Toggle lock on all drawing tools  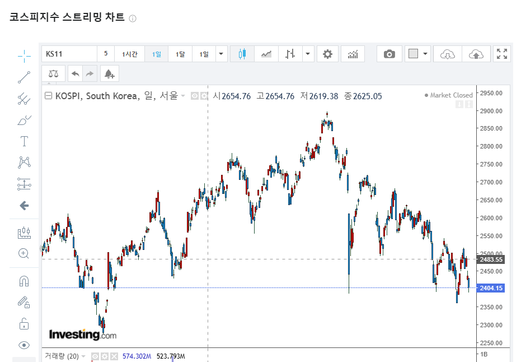24,323
